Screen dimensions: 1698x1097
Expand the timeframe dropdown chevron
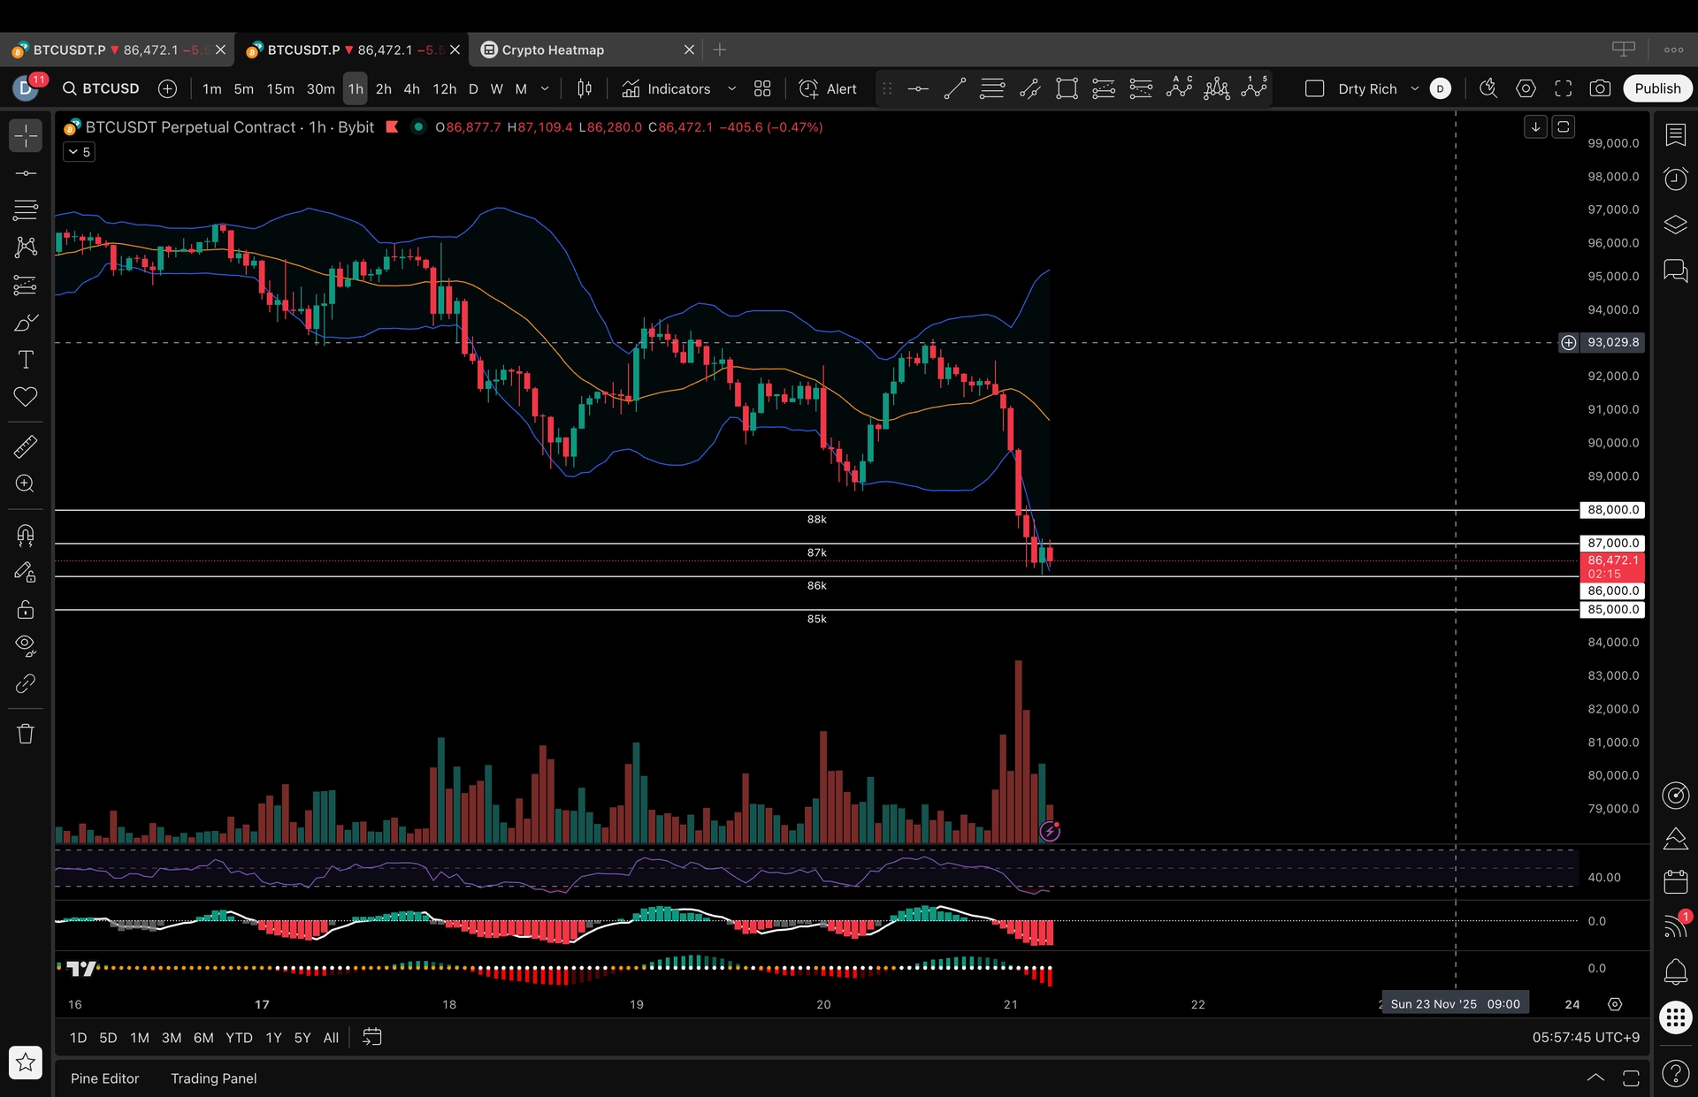tap(545, 88)
